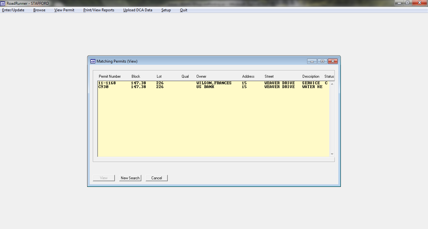
Task: Click owner WILSON,FRANCES
Action: [214, 83]
